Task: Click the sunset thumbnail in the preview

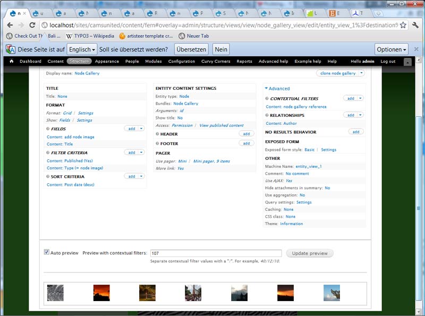Action: (x=101, y=293)
